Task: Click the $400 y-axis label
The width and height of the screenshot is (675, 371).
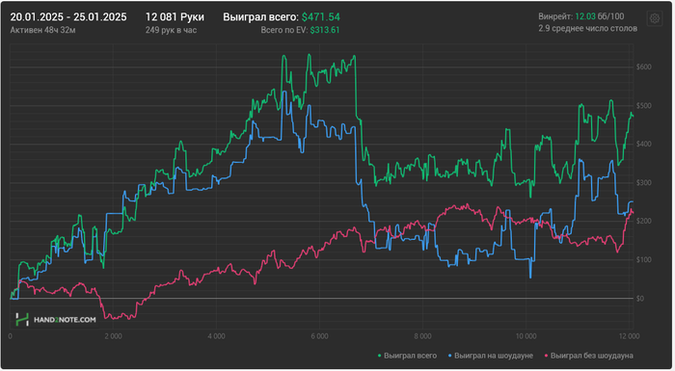Action: tap(643, 145)
